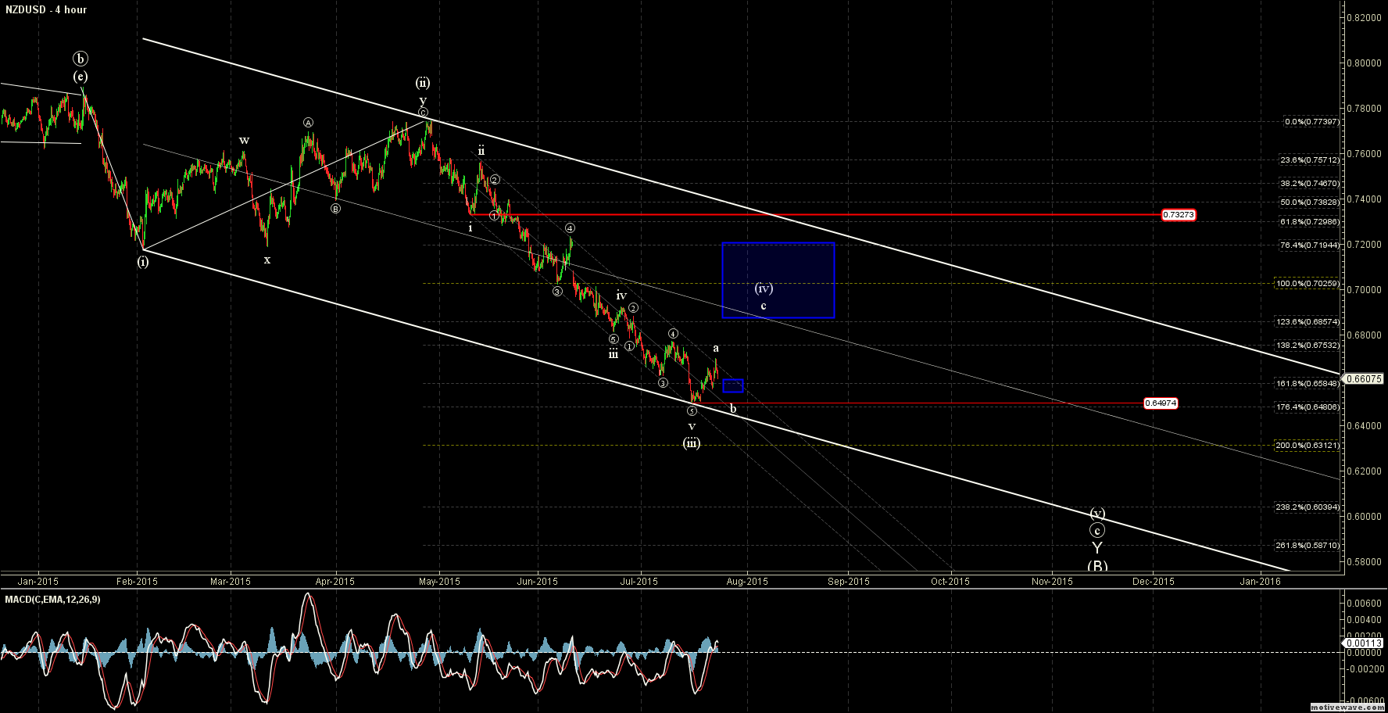1388x713 pixels.
Task: Select the 238.2%(0.60394) Fibonacci label
Action: click(1308, 507)
